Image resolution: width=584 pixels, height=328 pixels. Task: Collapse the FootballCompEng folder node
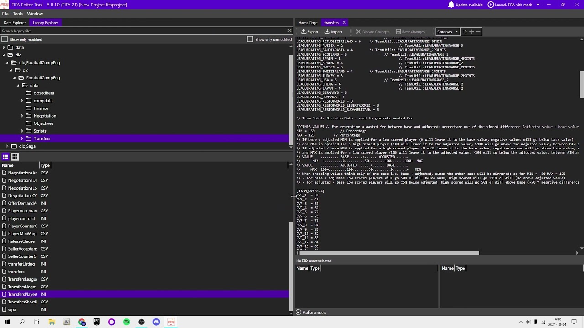click(15, 78)
